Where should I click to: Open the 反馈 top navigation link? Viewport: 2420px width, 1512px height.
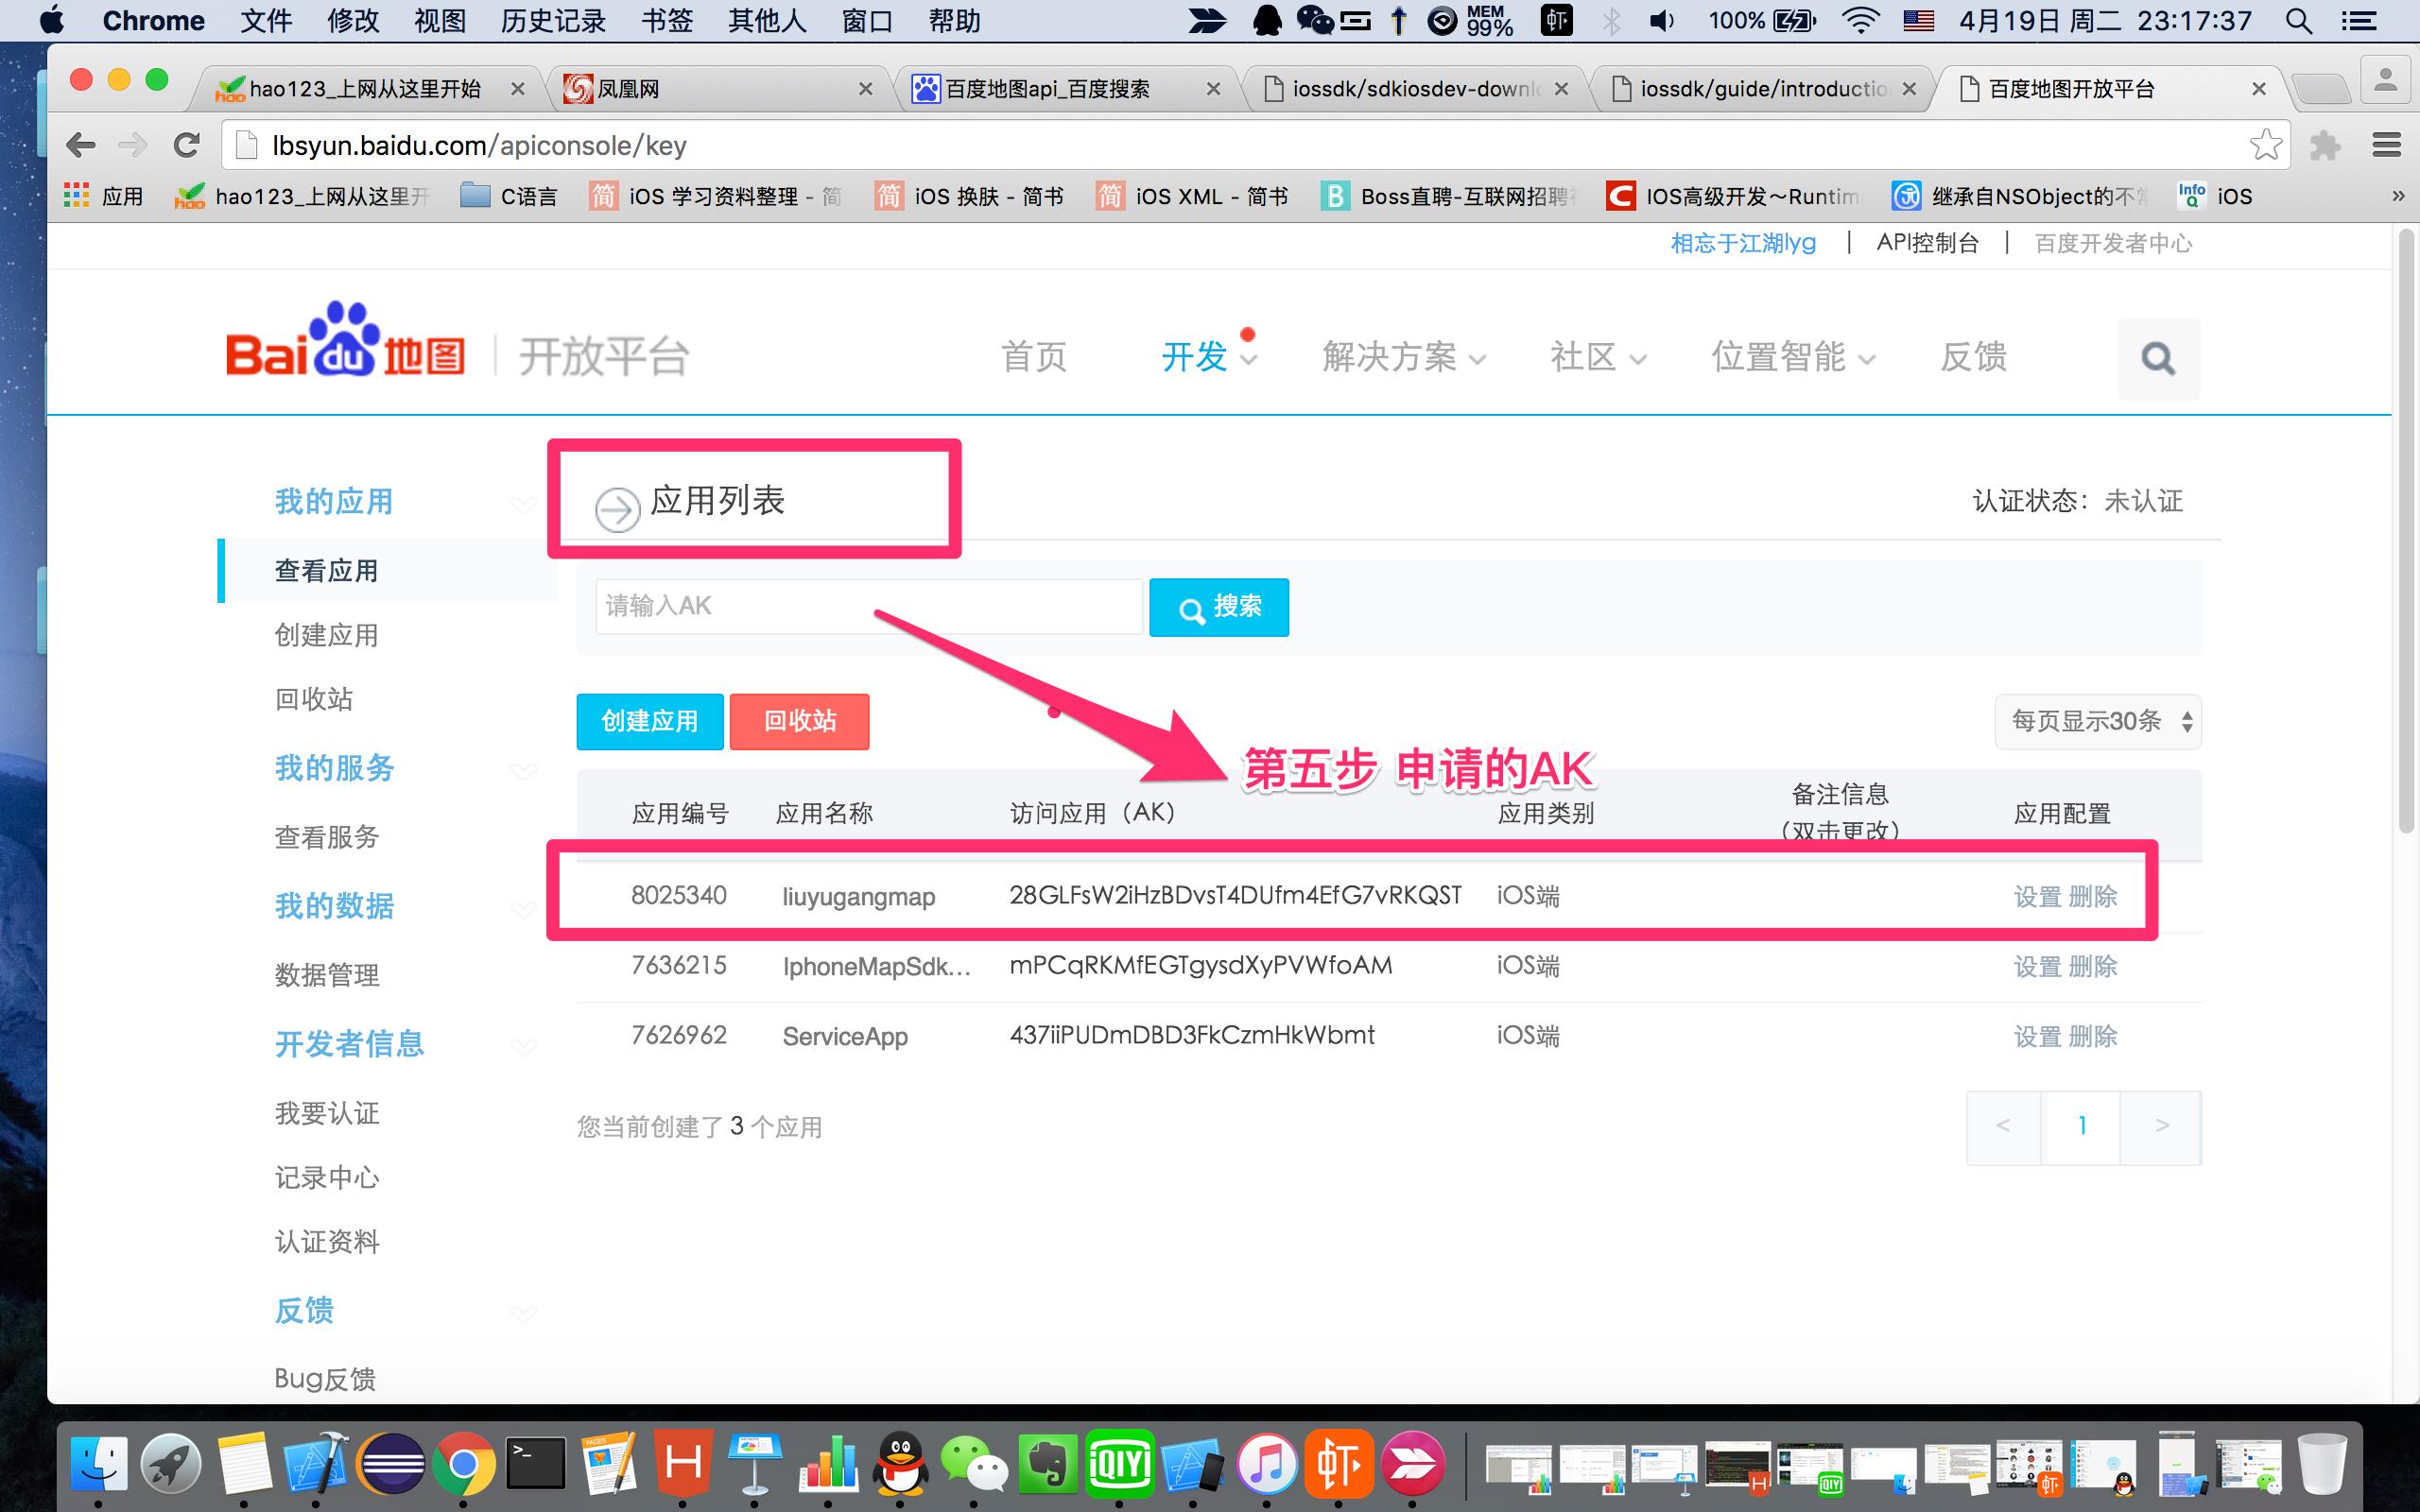pyautogui.click(x=1973, y=357)
